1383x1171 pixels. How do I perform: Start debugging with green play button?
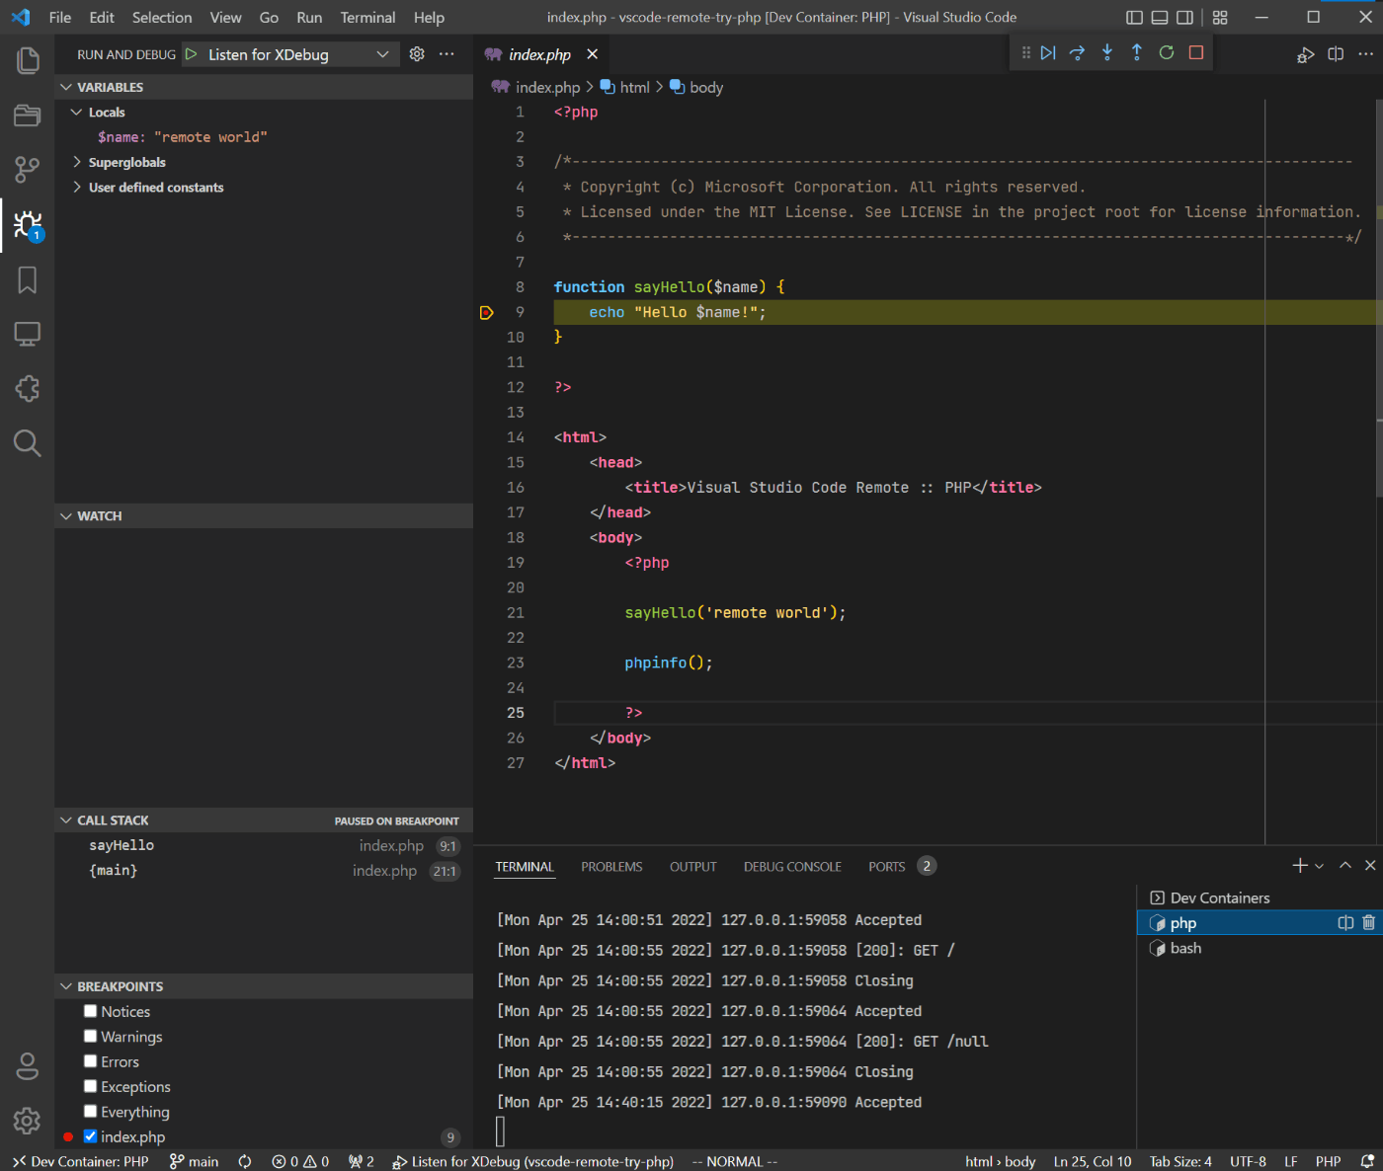pyautogui.click(x=192, y=54)
